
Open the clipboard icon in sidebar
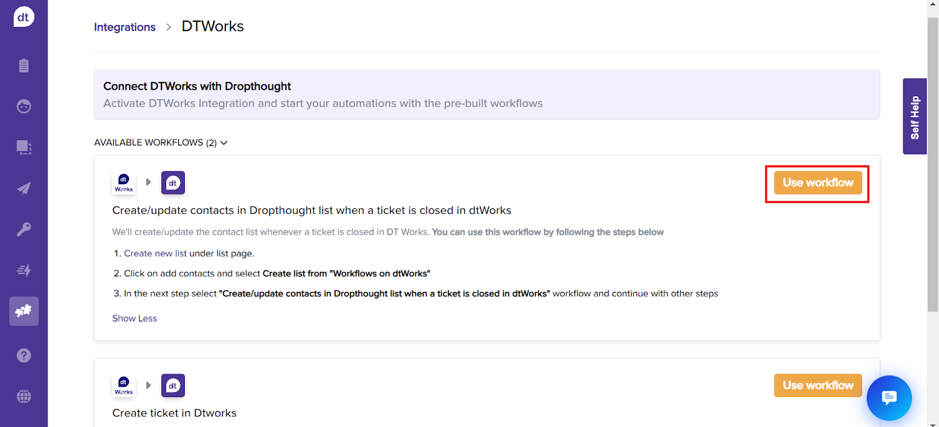coord(23,65)
